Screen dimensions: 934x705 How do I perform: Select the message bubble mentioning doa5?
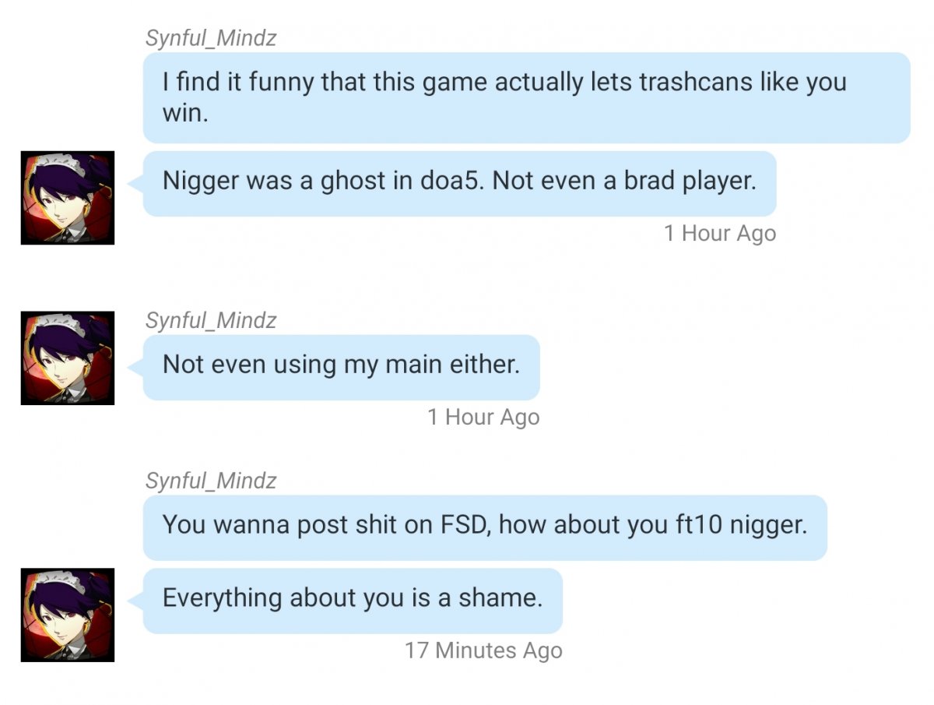click(459, 183)
